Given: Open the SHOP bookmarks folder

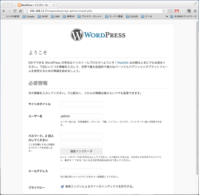Looking at the screenshot, I should pyautogui.click(x=43, y=16).
